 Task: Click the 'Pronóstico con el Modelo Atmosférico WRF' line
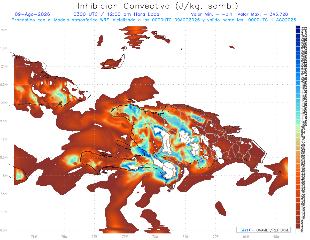(154, 20)
